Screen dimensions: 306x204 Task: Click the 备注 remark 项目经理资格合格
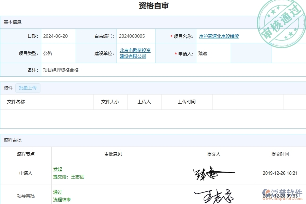coord(61,70)
